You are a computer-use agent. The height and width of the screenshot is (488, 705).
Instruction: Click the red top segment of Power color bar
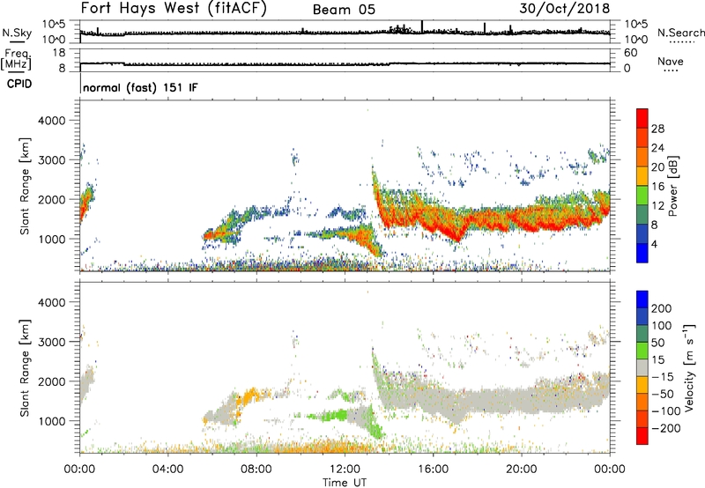(x=642, y=118)
